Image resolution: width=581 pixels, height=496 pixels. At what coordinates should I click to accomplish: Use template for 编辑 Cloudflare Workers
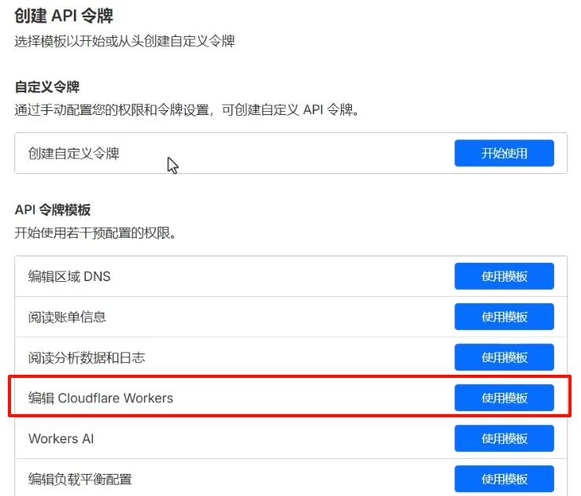click(504, 398)
